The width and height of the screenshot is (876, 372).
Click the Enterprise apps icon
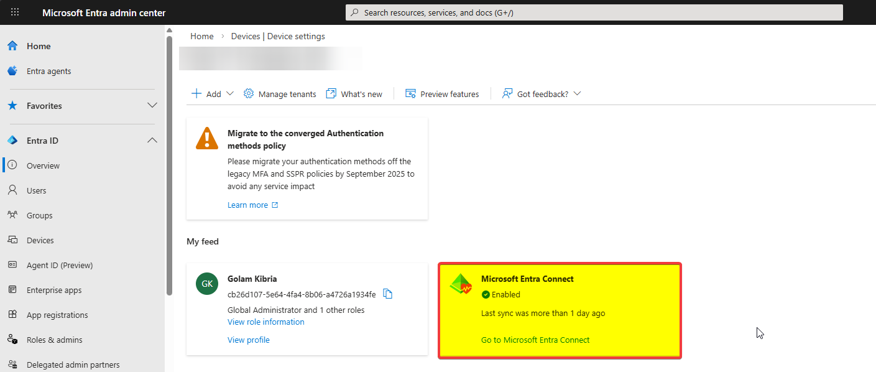click(12, 290)
